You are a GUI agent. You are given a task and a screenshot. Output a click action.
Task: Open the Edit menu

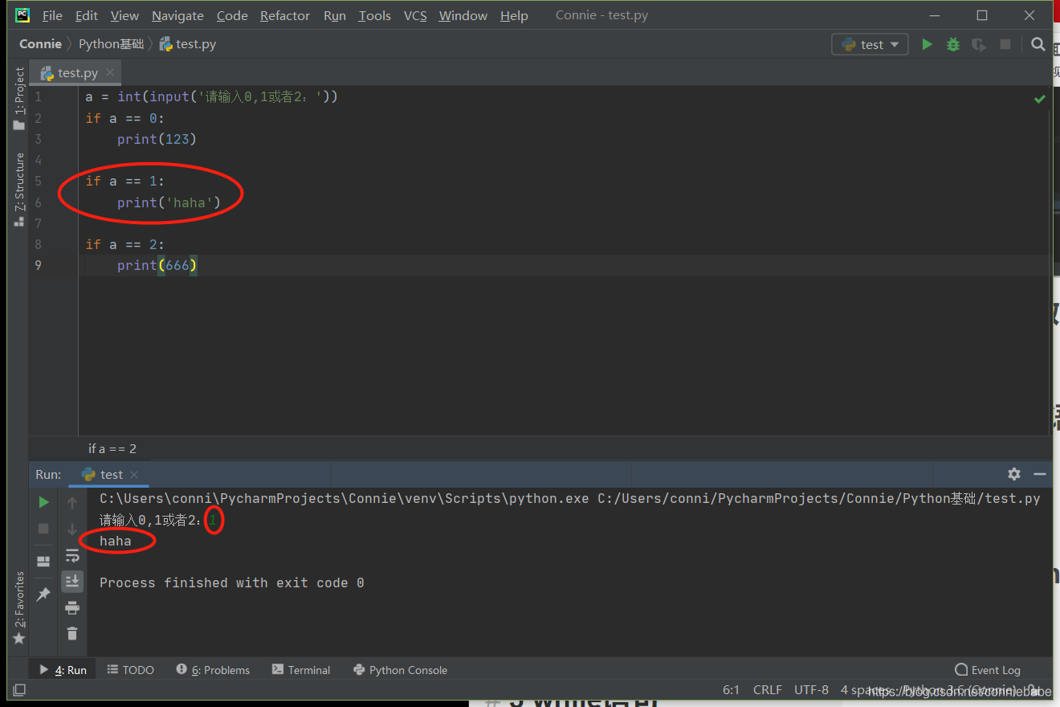point(87,15)
